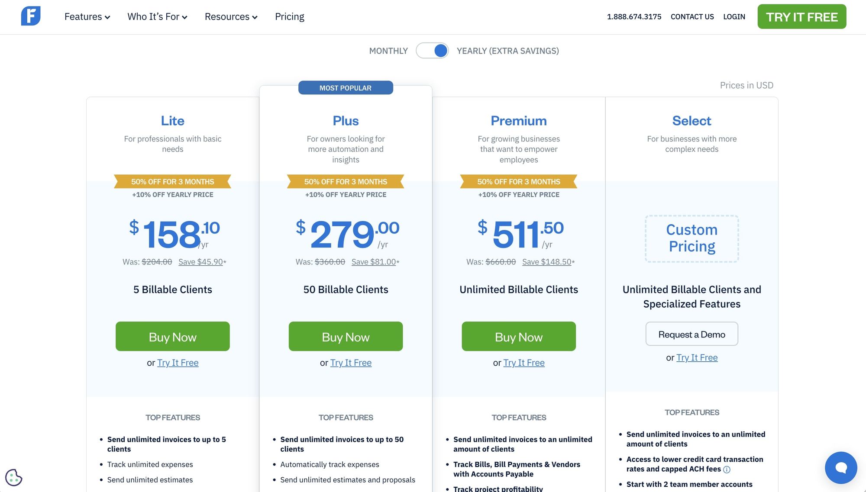Click LOGIN in the top navigation
The image size is (866, 492).
[734, 17]
